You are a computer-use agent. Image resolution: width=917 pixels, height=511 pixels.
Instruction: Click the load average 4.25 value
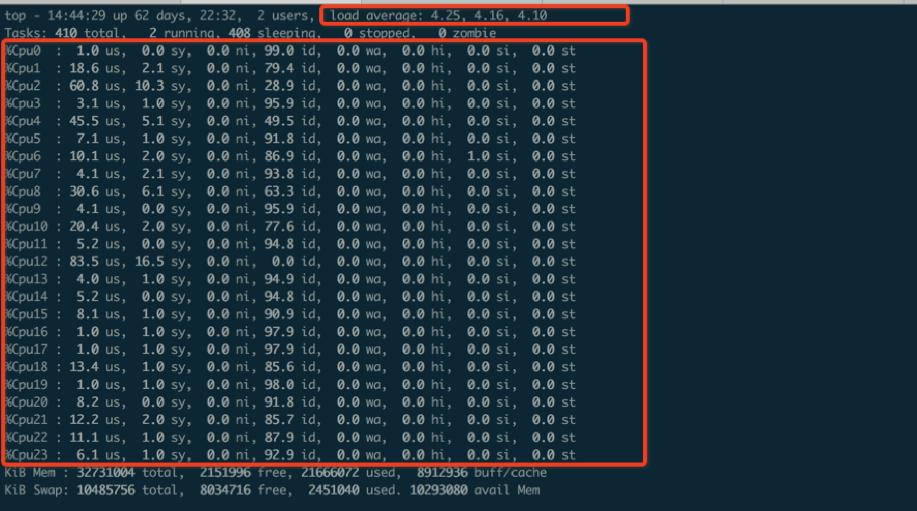pyautogui.click(x=445, y=16)
